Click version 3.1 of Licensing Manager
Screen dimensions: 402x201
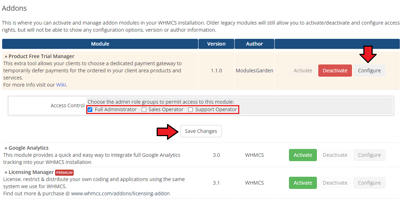pos(216,183)
